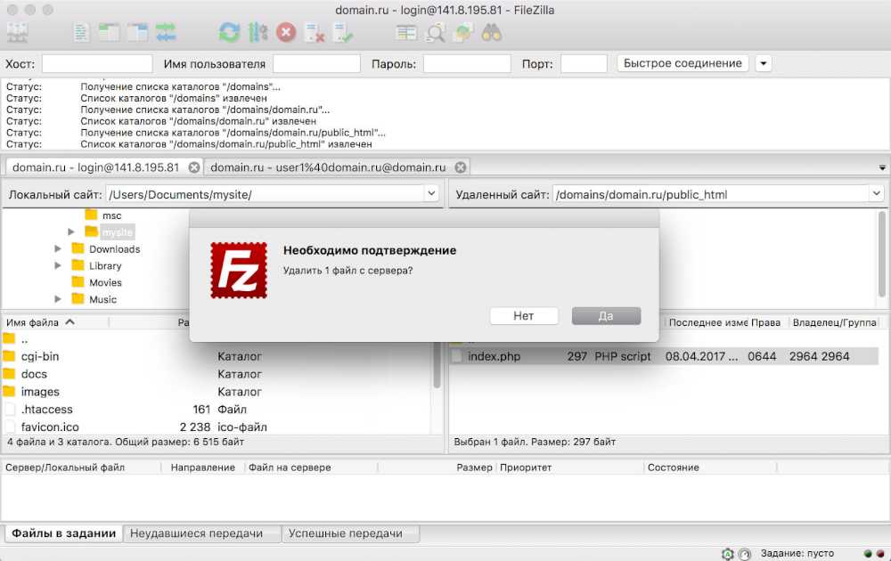
Task: Open the quick connect history dropdown arrow
Action: [x=764, y=64]
